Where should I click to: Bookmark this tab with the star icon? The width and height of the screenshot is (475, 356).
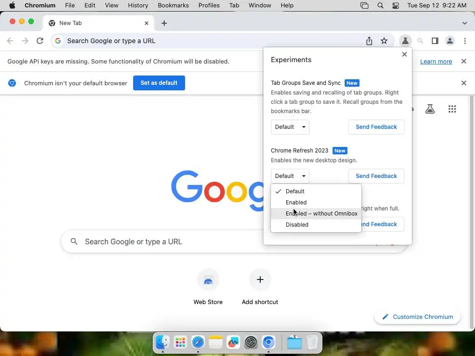tap(384, 41)
